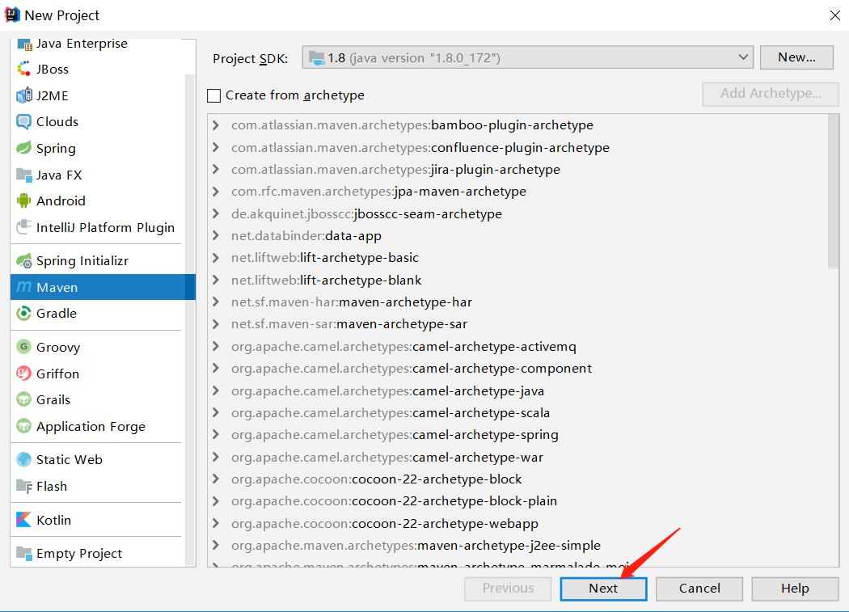Select camel-archetype-war row
The width and height of the screenshot is (849, 612).
(517, 457)
